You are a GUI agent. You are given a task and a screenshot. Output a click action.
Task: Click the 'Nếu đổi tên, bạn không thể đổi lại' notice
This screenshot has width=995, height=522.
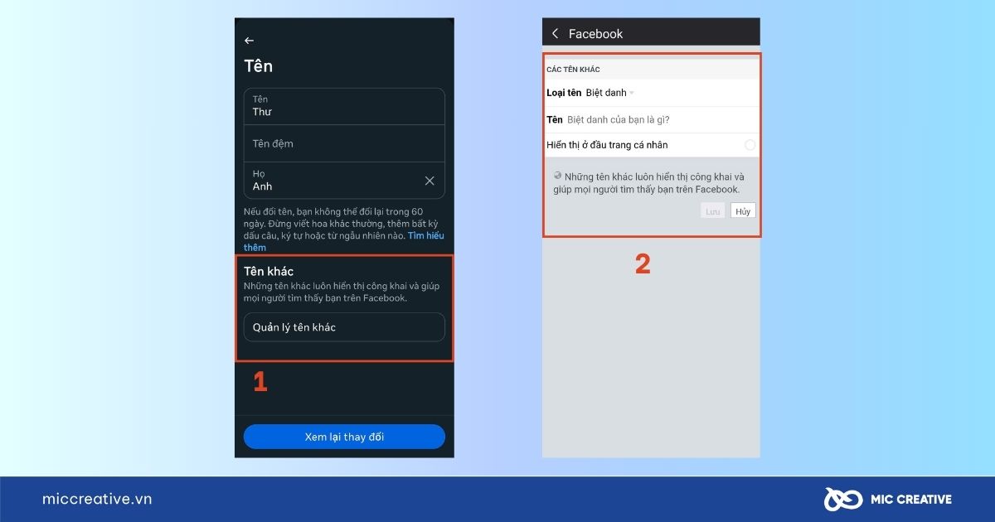[344, 230]
